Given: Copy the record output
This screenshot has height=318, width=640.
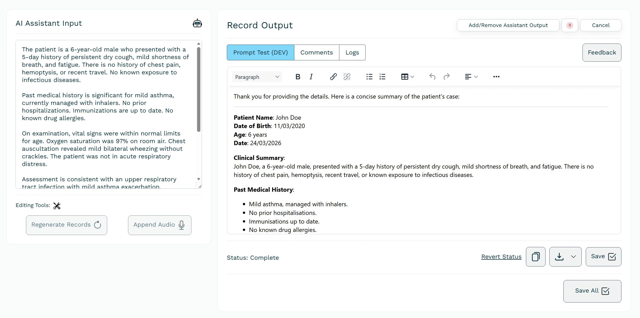Looking at the screenshot, I should 536,257.
